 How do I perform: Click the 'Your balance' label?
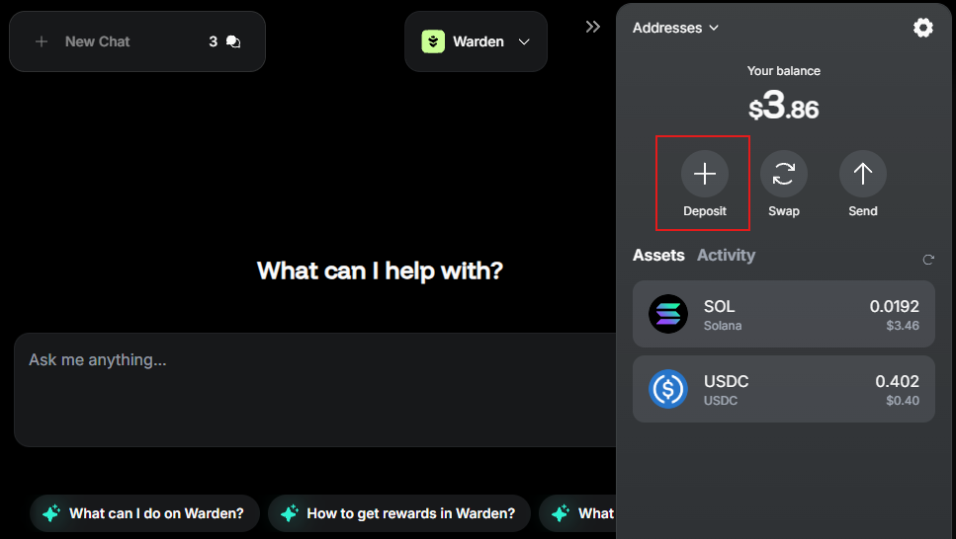click(783, 71)
